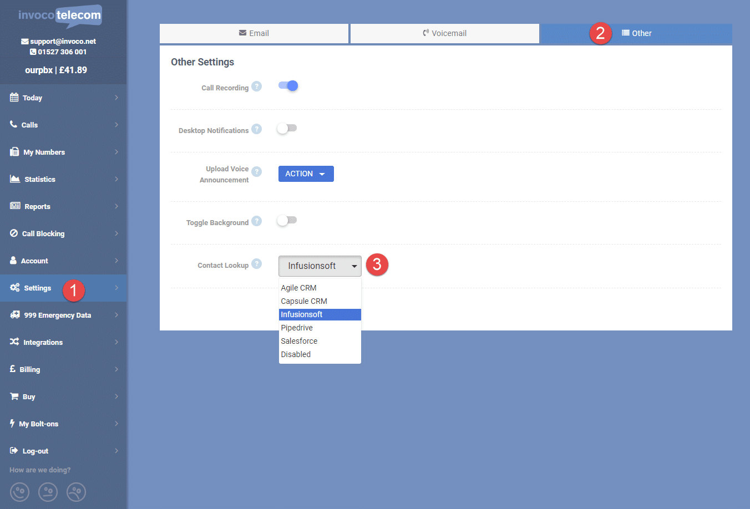Choose Pipedrive from the list
Image resolution: width=750 pixels, height=509 pixels.
pos(320,328)
